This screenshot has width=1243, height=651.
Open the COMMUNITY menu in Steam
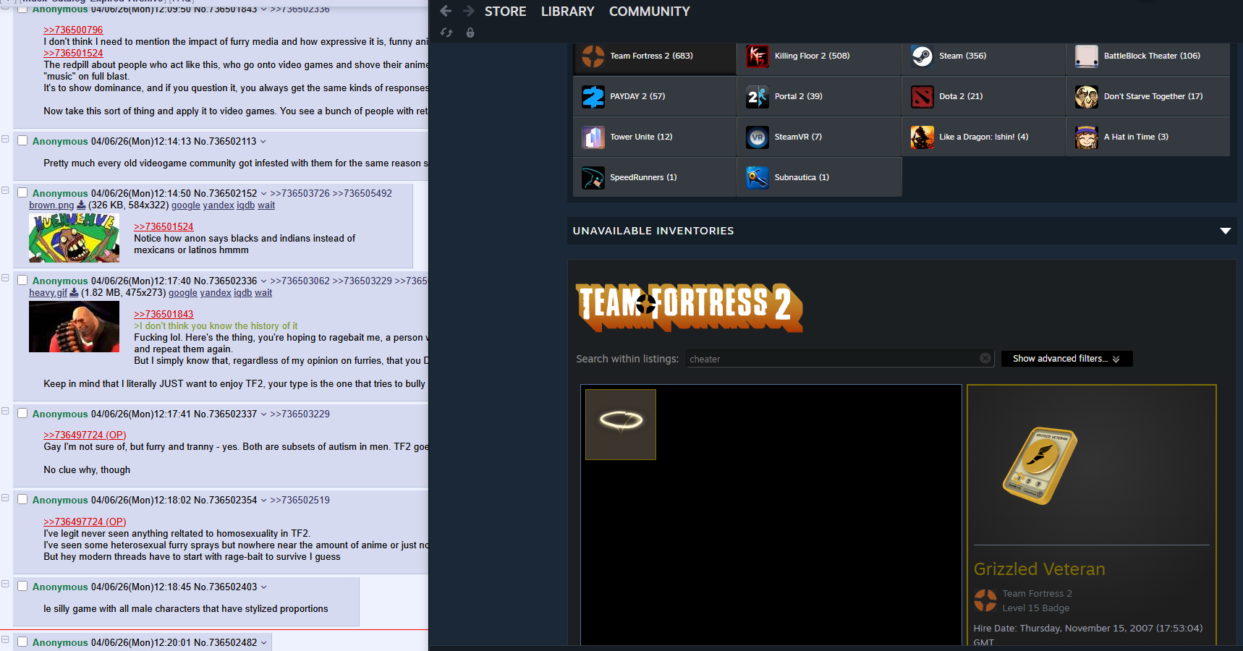pyautogui.click(x=650, y=12)
